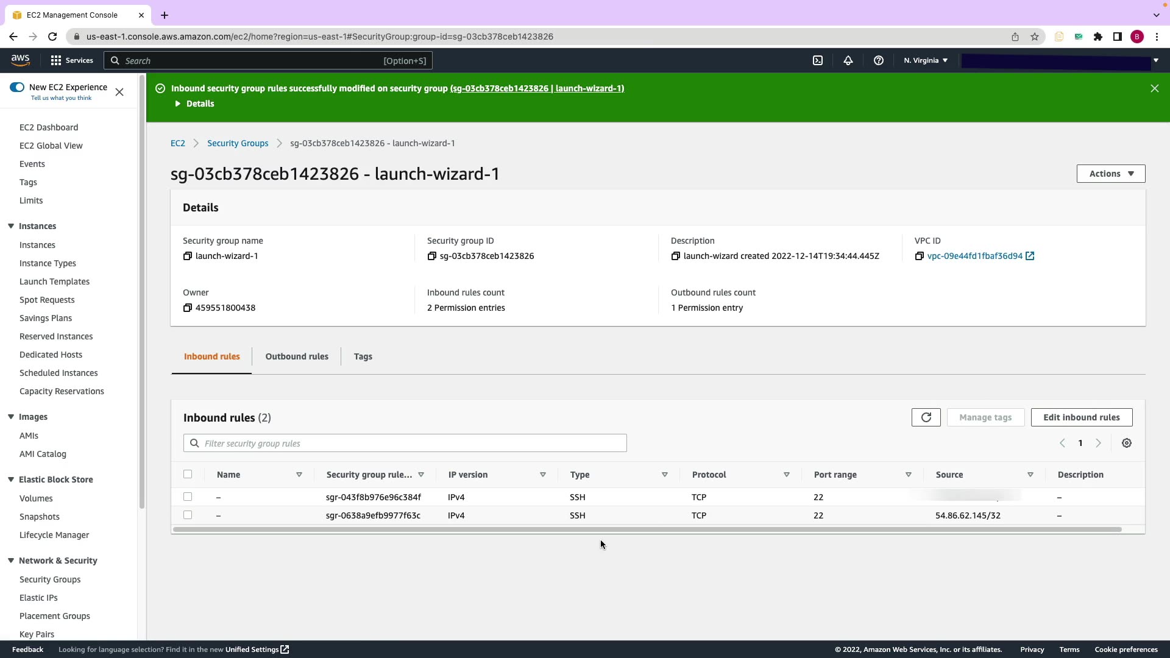Screen dimensions: 1170x658
Task: Open the help question mark icon
Action: click(x=878, y=60)
